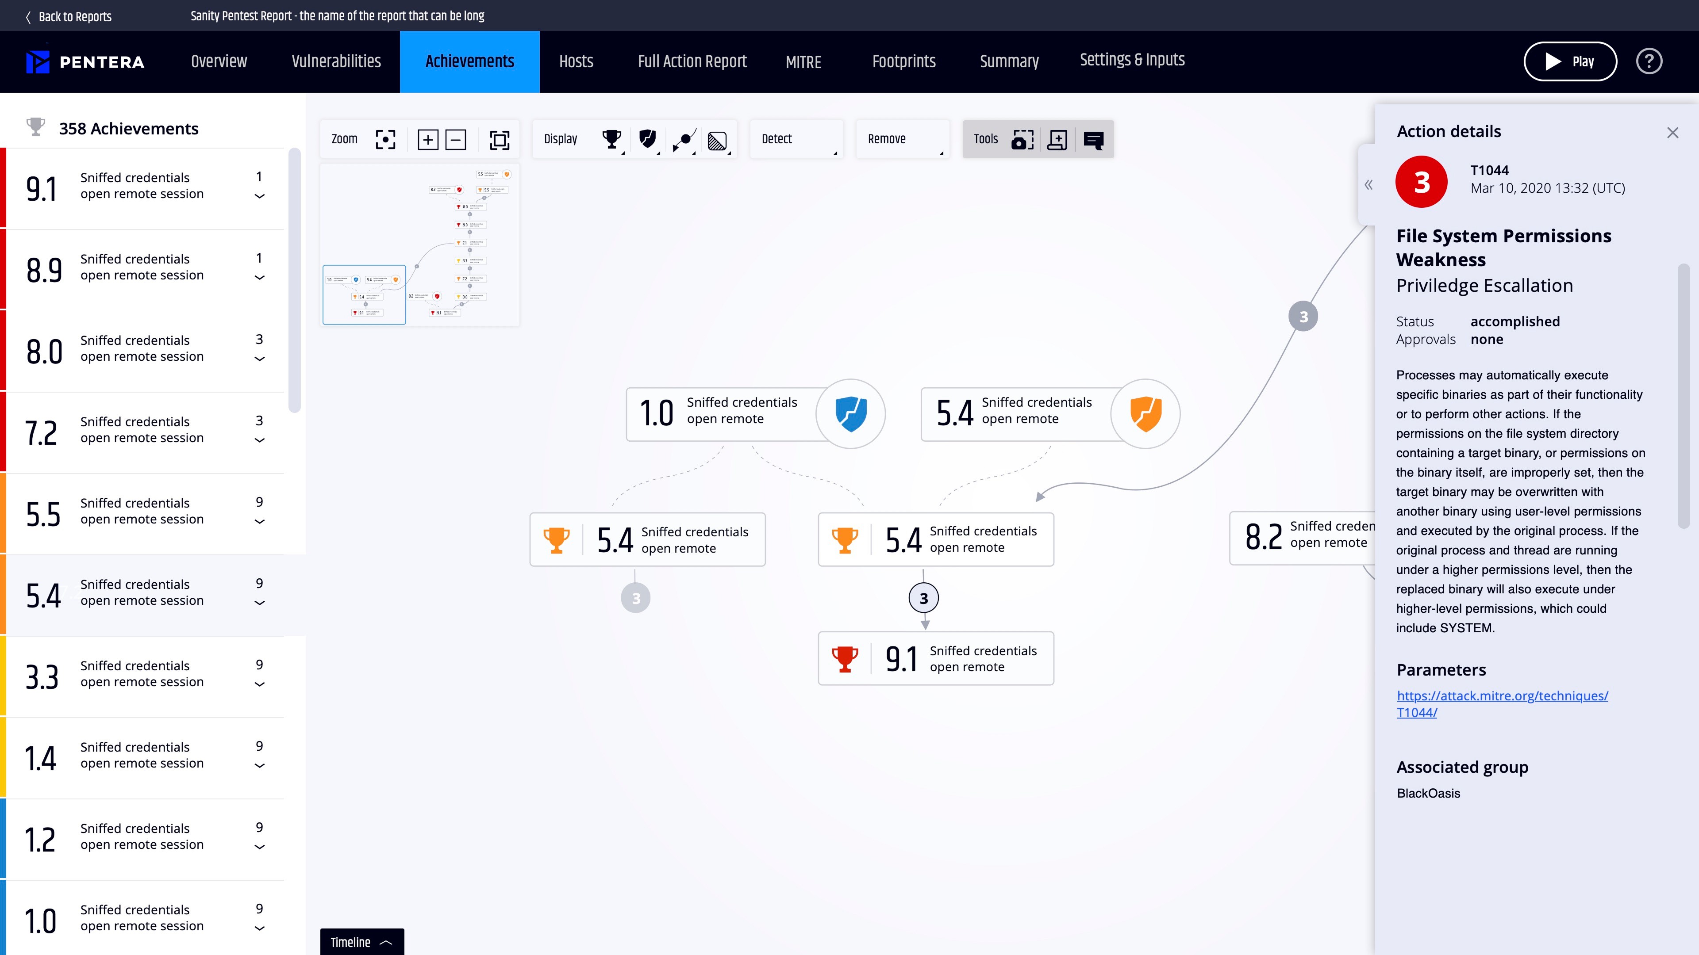1699x955 pixels.
Task: Click the help question mark icon
Action: pyautogui.click(x=1649, y=61)
